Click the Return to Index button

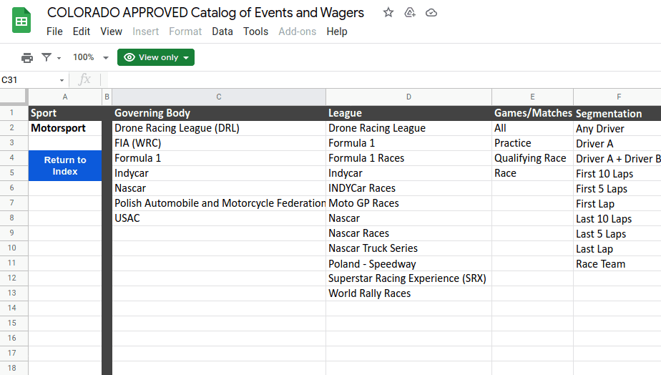click(65, 166)
